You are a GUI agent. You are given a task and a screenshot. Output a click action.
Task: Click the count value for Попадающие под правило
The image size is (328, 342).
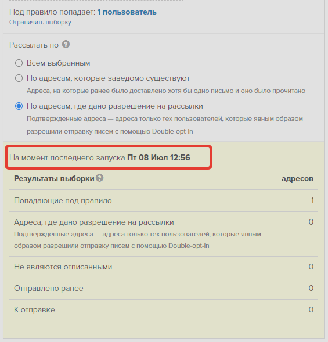tap(312, 200)
